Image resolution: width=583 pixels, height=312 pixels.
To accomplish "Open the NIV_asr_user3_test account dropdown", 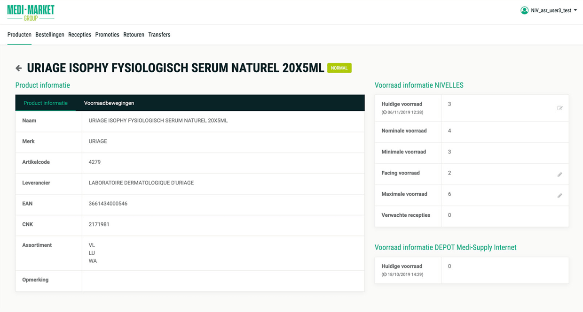I will (x=552, y=10).
